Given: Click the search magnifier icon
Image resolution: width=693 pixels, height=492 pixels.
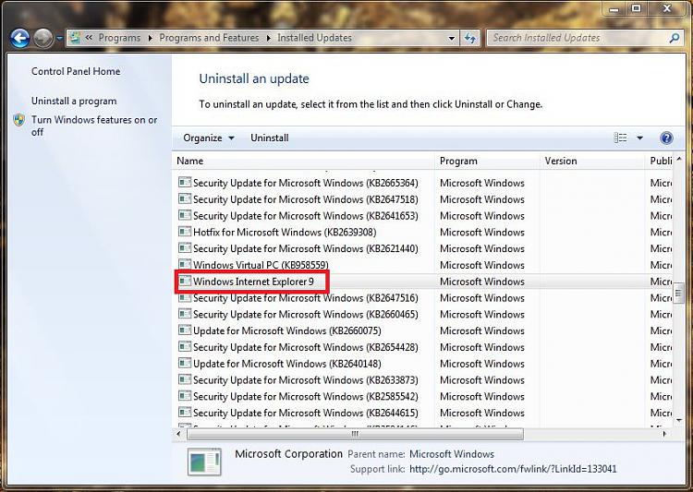Looking at the screenshot, I should click(x=674, y=39).
